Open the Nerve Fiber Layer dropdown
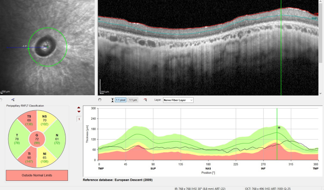The height and width of the screenshot is (190, 324). pyautogui.click(x=179, y=100)
